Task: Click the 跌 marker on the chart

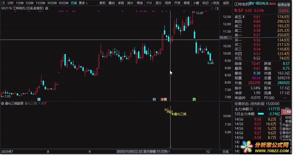Action: [194, 99]
